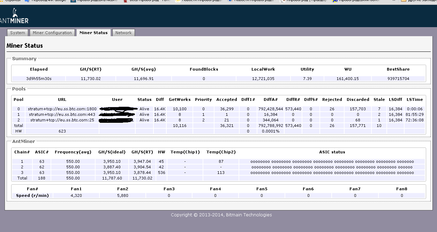Go to the Network tab
The image size is (437, 232).
[123, 33]
